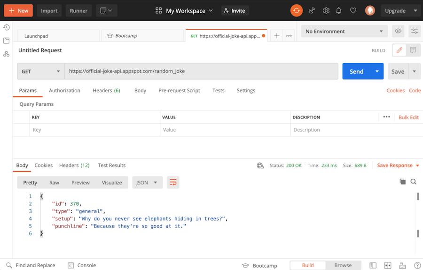Open the capture requests satellite icon
The width and height of the screenshot is (423, 270).
pos(312,10)
